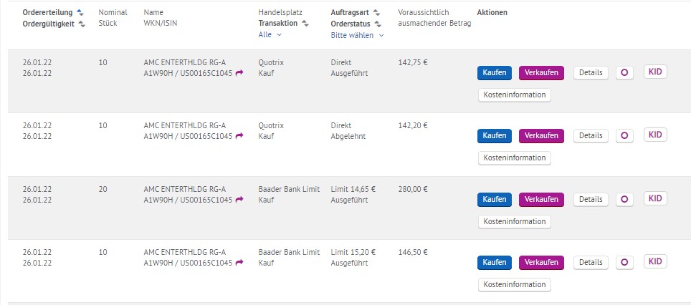The height and width of the screenshot is (305, 691).
Task: Open security link arrow in first order row
Action: 239,73
